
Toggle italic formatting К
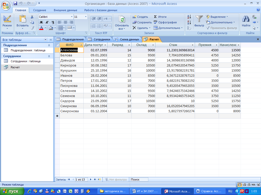[x=47, y=22]
